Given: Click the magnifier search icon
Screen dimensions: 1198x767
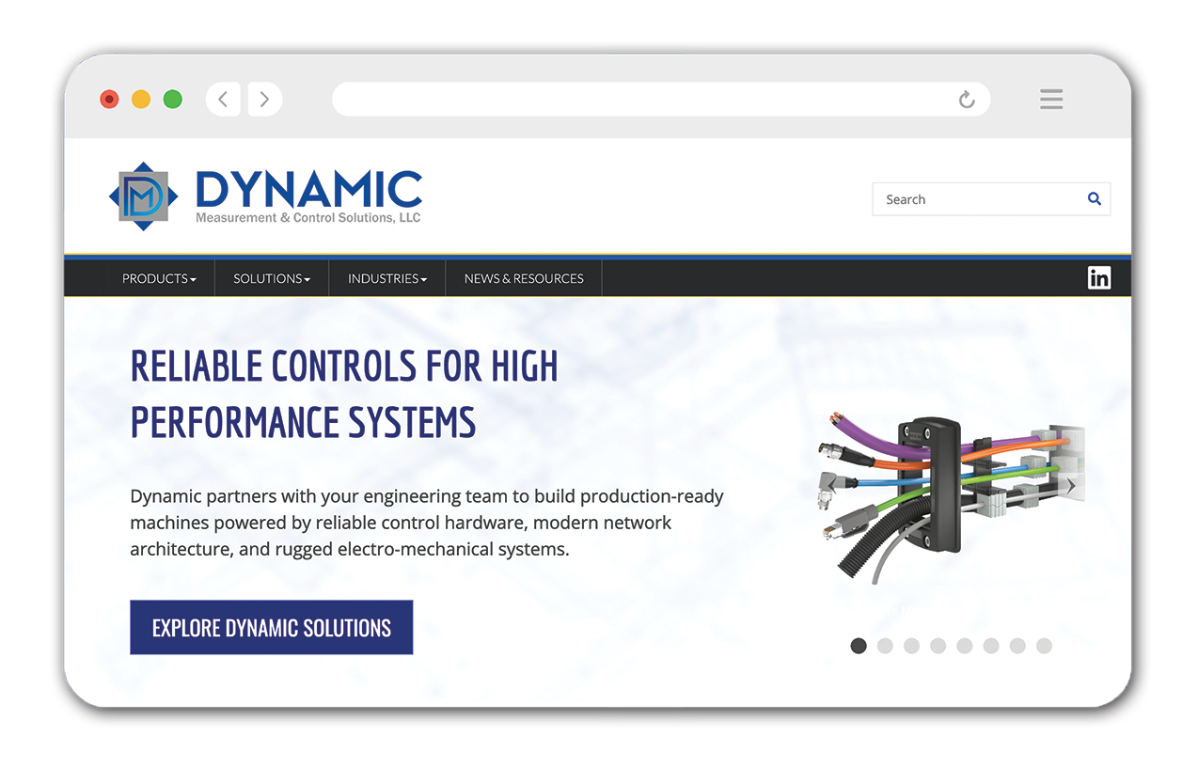Looking at the screenshot, I should [1095, 198].
